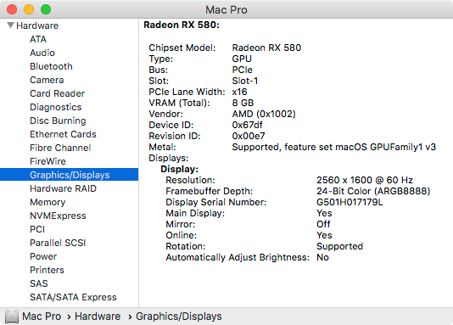453x325 pixels.
Task: Select Card Reader in sidebar
Action: pos(57,93)
